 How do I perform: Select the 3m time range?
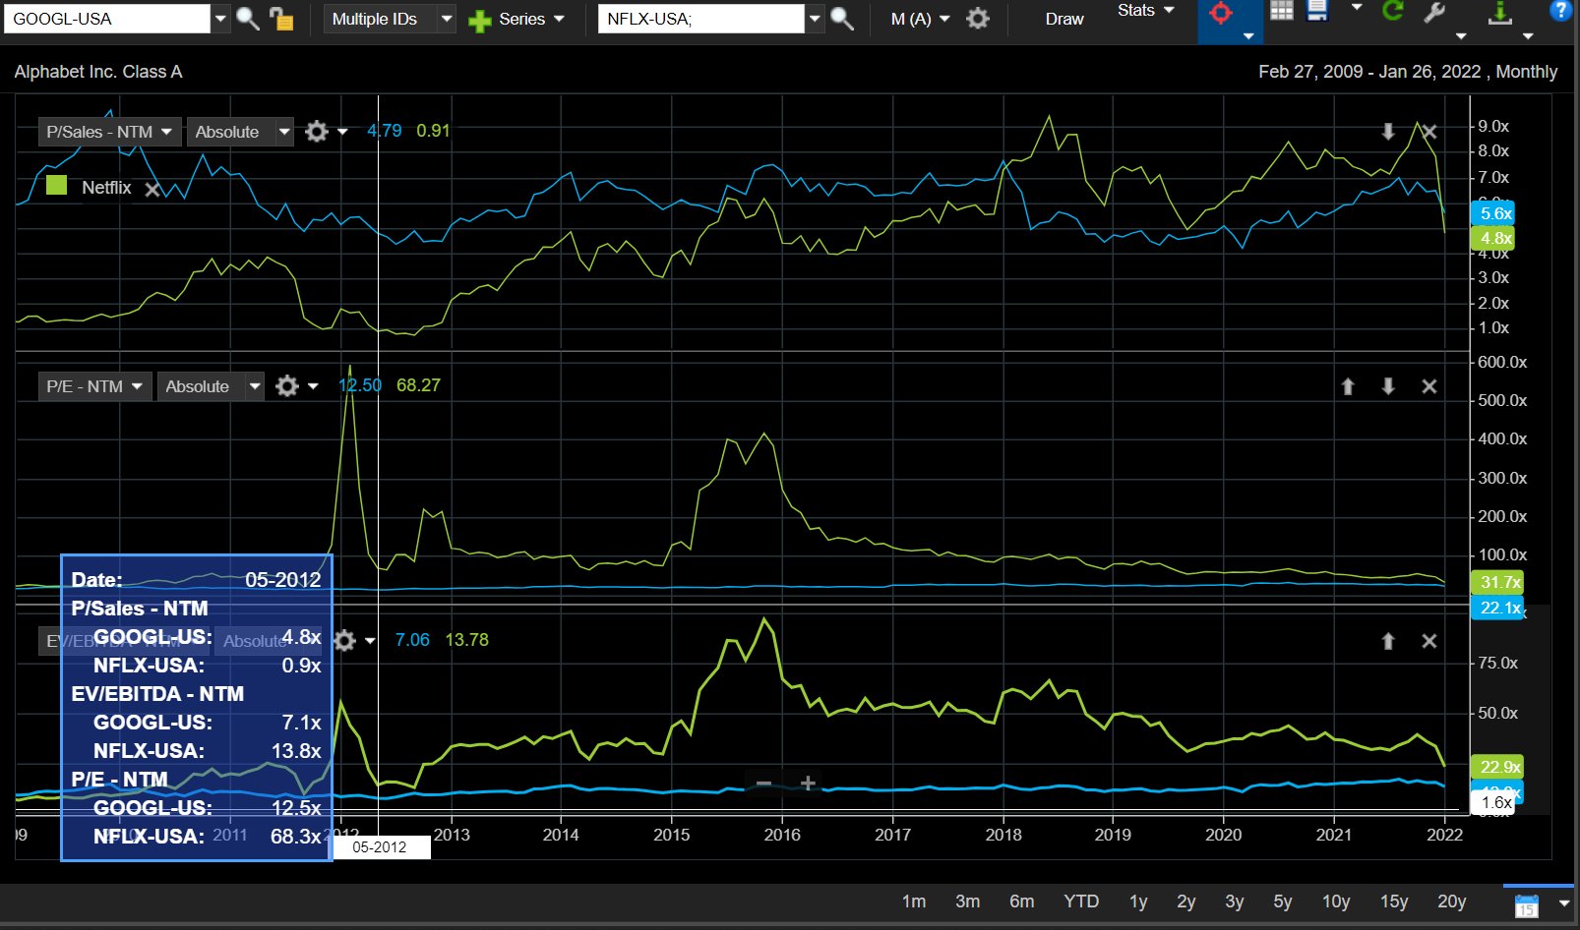point(967,901)
